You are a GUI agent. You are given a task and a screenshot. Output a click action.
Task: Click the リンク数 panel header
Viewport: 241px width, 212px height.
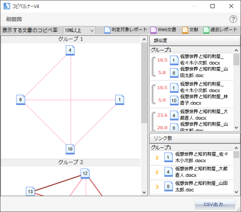[x=195, y=138]
